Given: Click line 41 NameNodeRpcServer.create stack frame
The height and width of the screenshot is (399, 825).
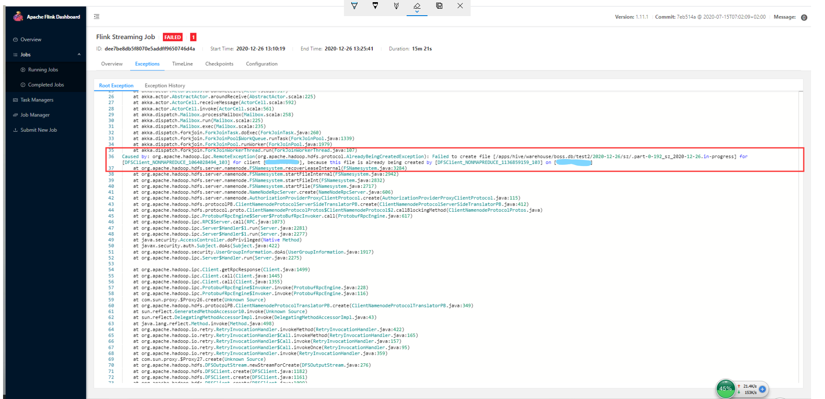Looking at the screenshot, I should (263, 192).
